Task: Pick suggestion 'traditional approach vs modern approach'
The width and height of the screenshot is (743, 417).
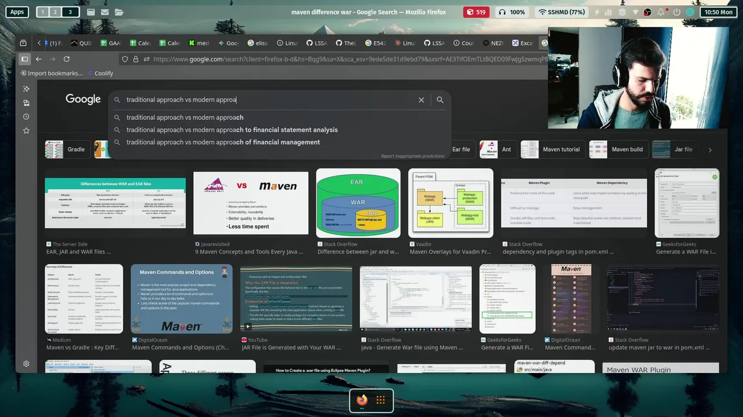Action: click(280, 118)
